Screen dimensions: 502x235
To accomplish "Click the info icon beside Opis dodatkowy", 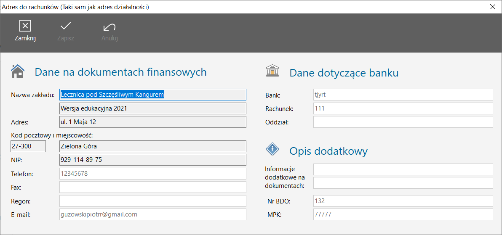I will (272, 149).
